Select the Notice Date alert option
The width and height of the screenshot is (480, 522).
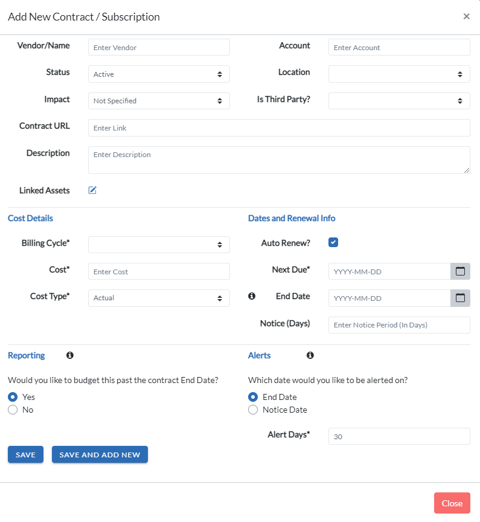click(253, 410)
